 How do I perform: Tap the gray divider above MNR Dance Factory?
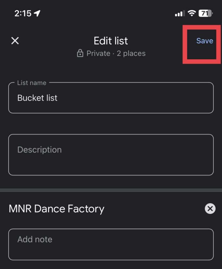[x=111, y=190]
